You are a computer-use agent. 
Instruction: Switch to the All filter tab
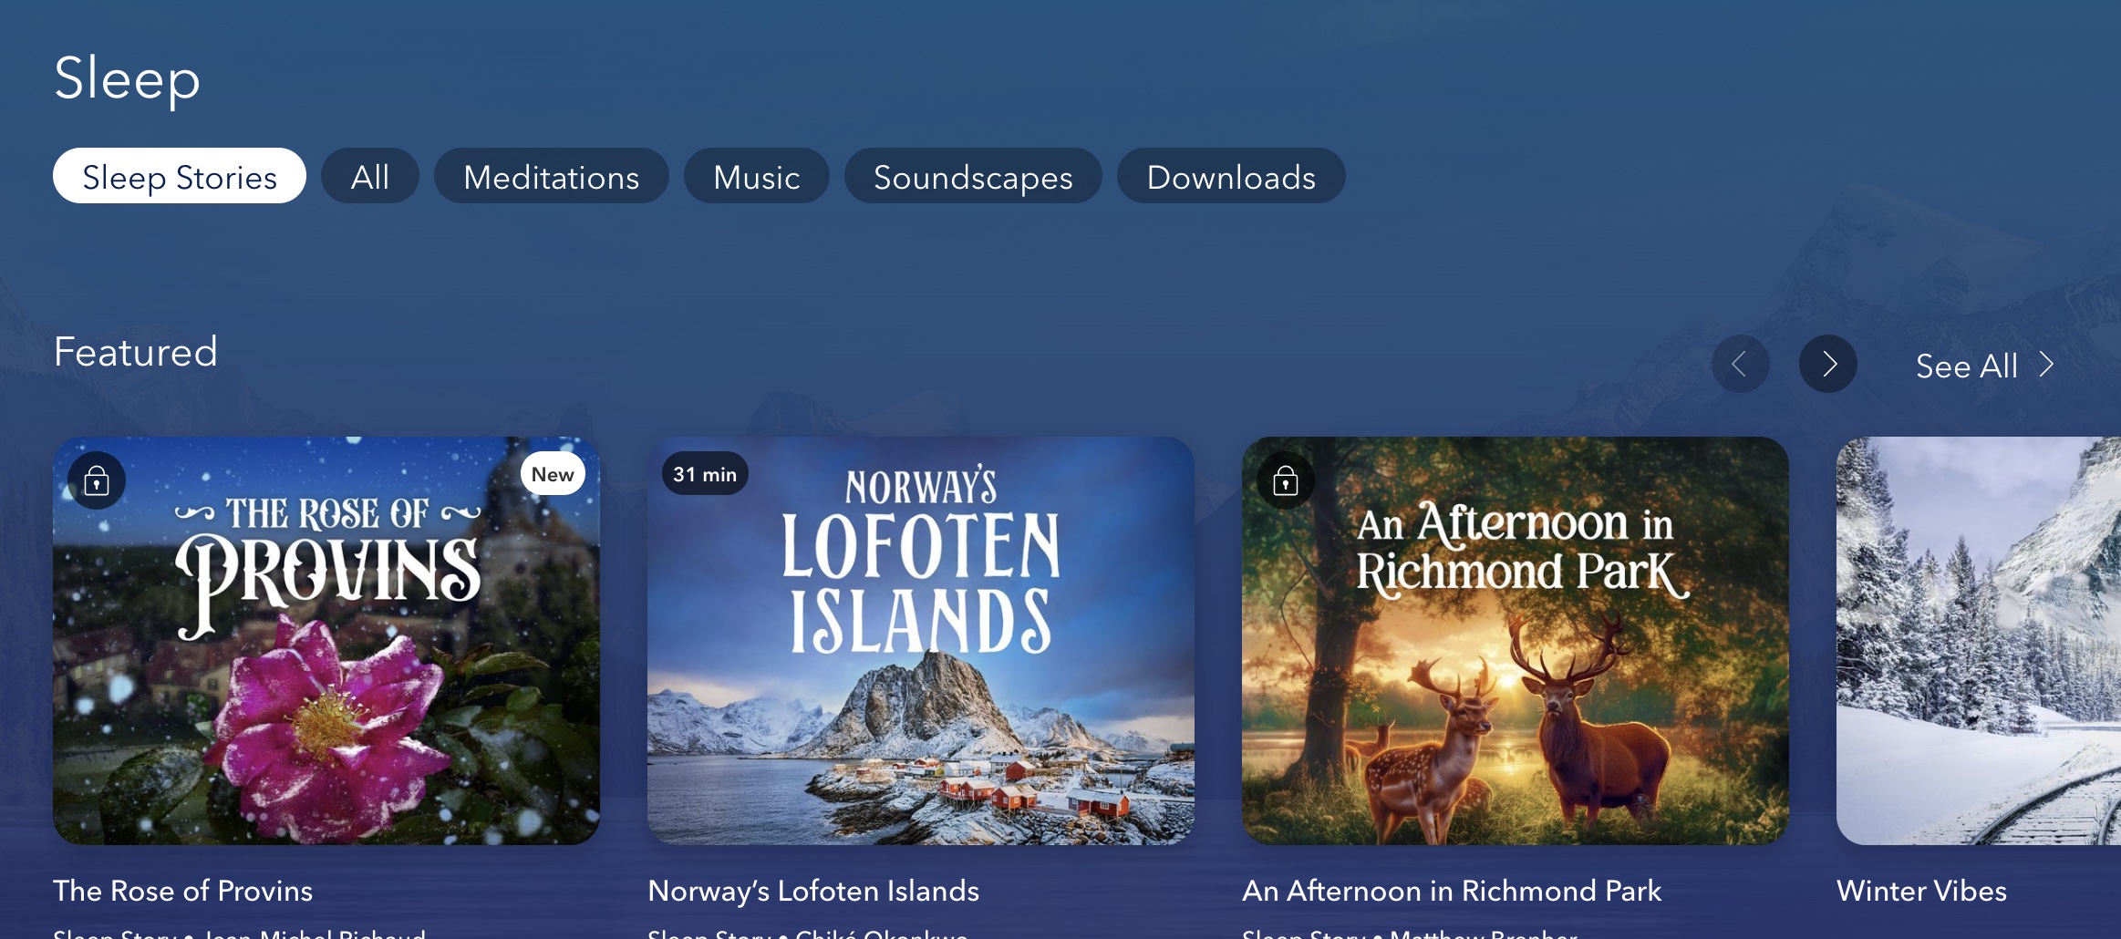click(x=370, y=176)
